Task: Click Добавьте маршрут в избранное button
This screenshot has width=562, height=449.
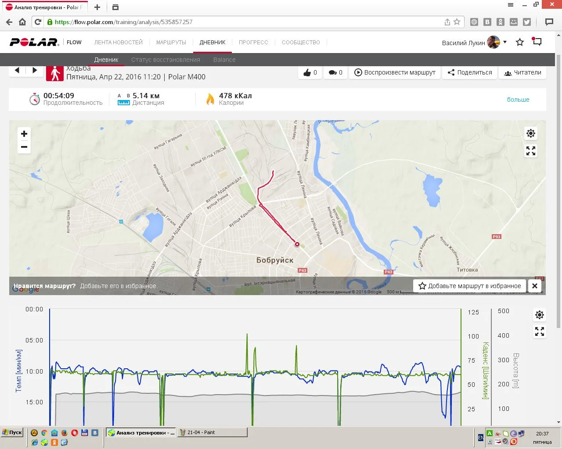Action: pos(470,286)
